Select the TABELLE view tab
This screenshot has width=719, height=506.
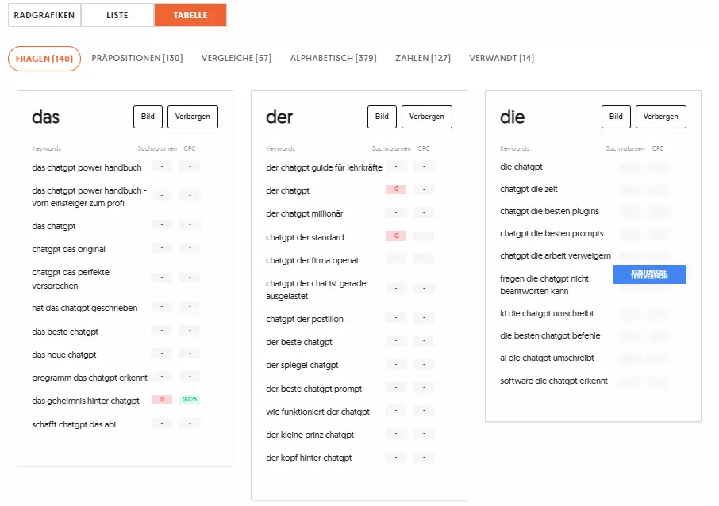190,14
